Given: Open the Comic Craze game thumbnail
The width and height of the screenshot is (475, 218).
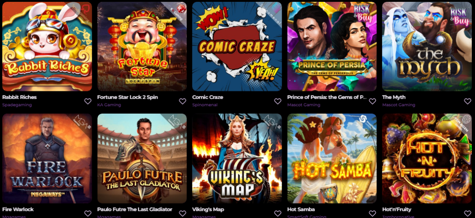Looking at the screenshot, I should (237, 46).
